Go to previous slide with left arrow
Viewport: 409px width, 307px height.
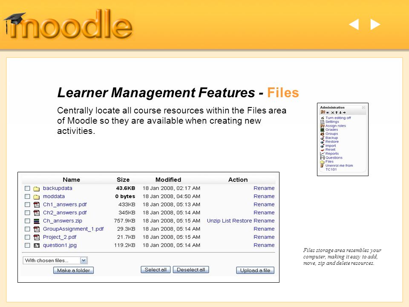click(354, 25)
